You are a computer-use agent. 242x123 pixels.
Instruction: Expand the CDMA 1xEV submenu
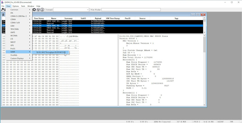pos(19,23)
